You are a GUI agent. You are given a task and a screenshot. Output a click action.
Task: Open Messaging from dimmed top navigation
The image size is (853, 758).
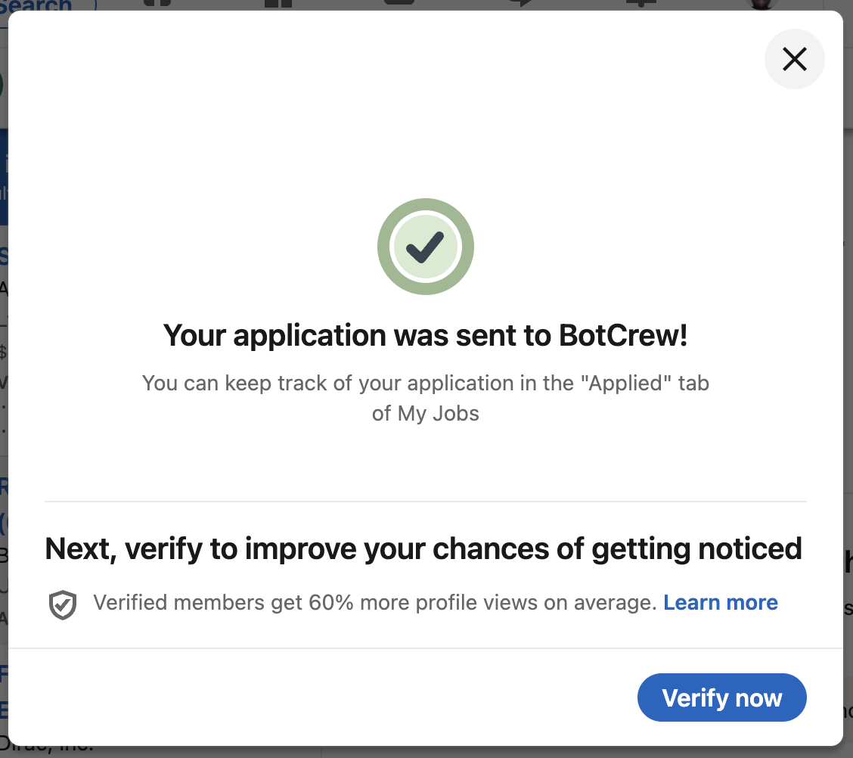click(x=520, y=3)
